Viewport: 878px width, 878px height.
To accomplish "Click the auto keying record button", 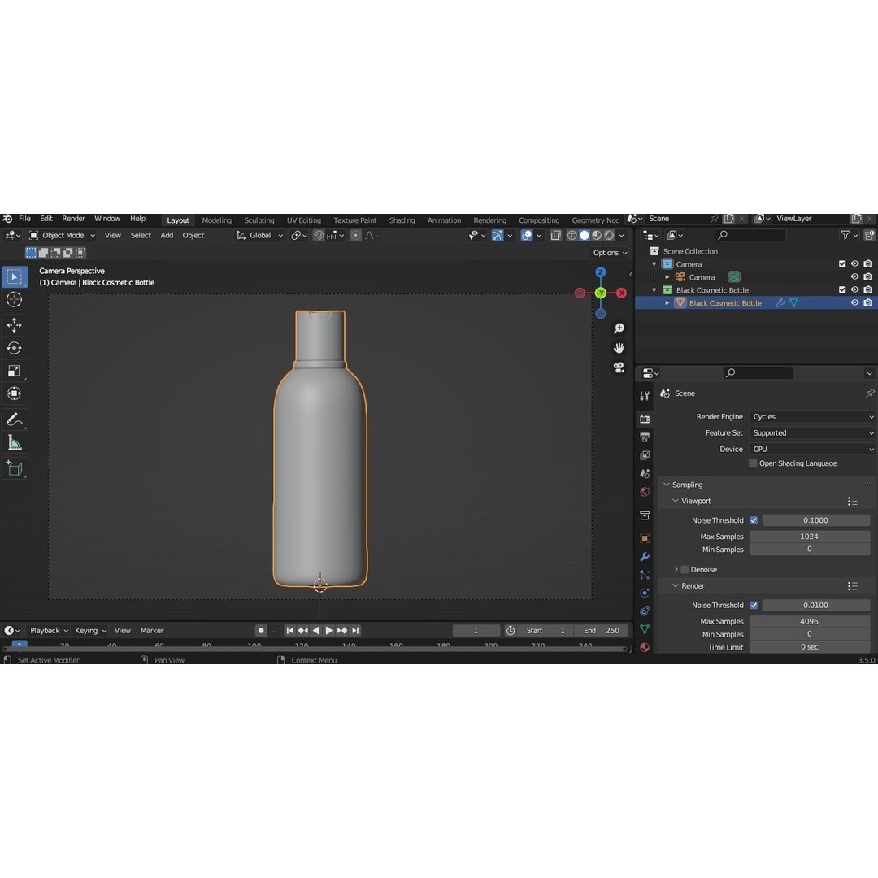I will 261,631.
